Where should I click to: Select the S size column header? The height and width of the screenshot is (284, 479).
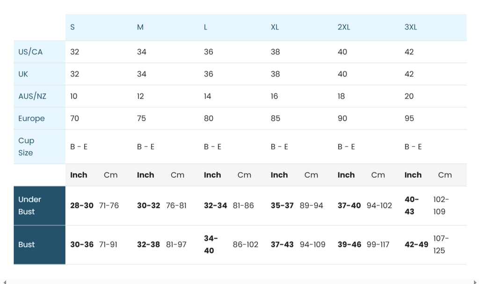(73, 27)
